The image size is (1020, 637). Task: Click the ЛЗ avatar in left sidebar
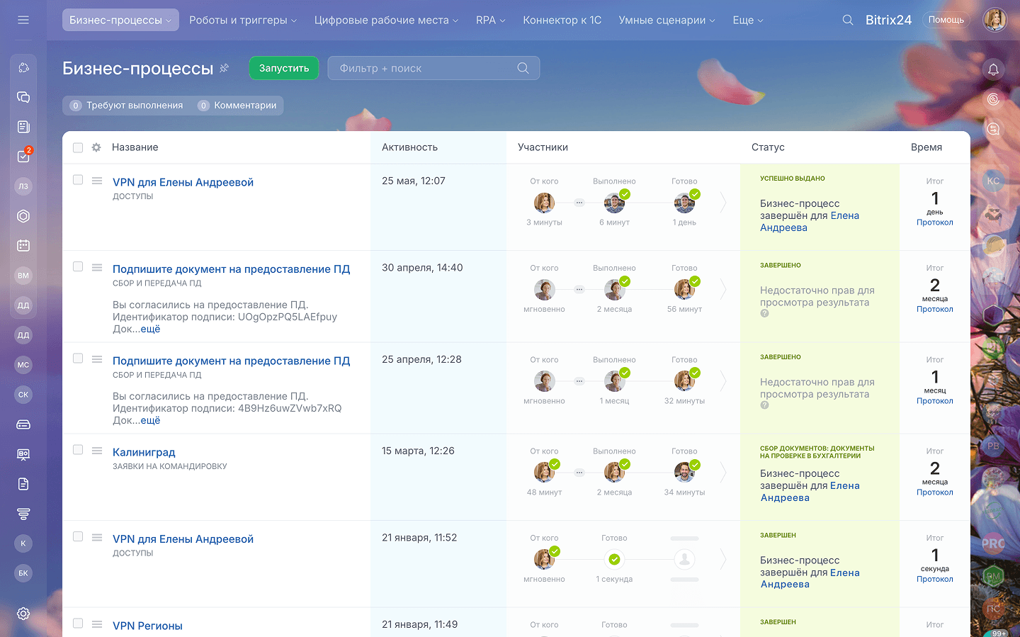[x=23, y=186]
